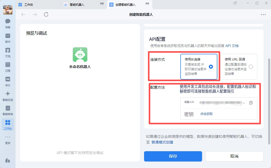Open the three-dot options menu
Image resolution: width=271 pixels, height=168 pixels.
click(263, 14)
